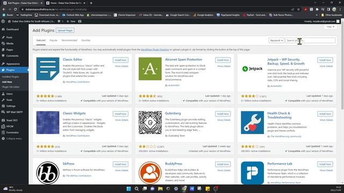
Task: Open Posts in the sidebar
Action: (9, 38)
